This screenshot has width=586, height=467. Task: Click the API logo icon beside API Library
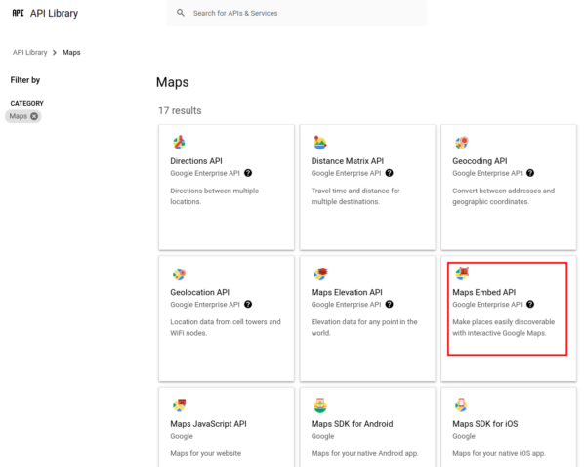[18, 13]
